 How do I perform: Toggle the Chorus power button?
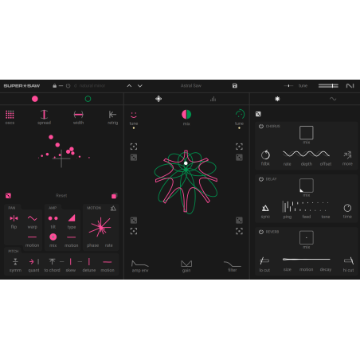pyautogui.click(x=261, y=127)
